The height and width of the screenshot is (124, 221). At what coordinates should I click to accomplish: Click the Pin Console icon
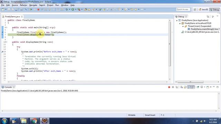pos(198,87)
